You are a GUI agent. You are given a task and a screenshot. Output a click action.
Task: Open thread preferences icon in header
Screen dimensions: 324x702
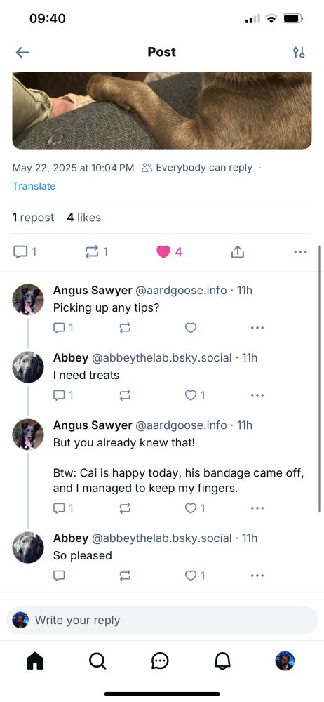pos(299,53)
